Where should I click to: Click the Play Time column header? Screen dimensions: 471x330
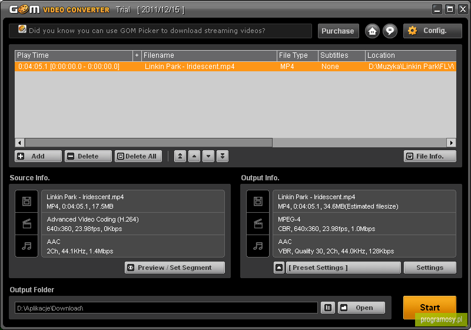pos(74,55)
